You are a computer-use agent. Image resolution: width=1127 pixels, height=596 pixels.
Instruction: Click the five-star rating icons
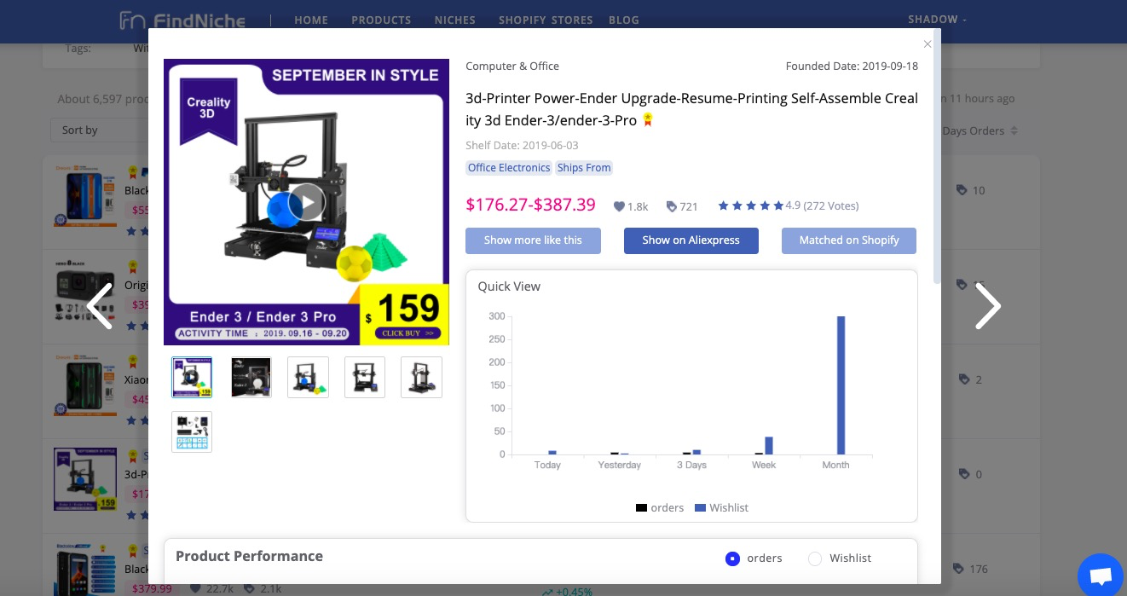click(x=750, y=205)
